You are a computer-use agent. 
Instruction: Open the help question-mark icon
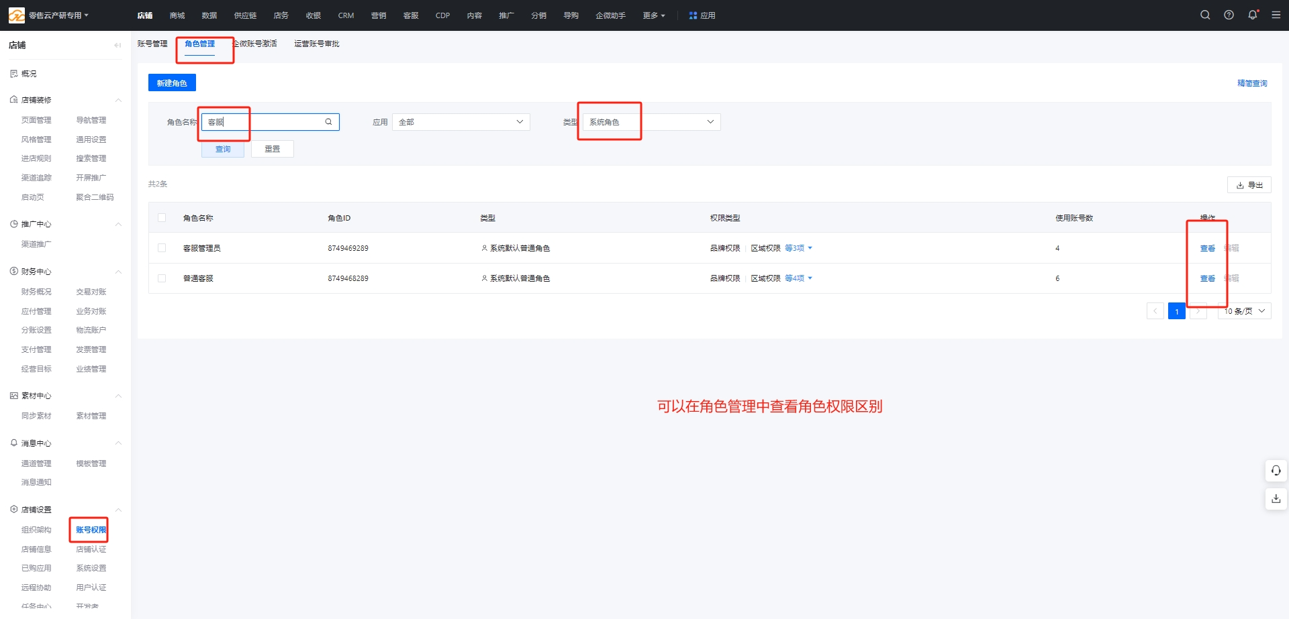[1229, 15]
